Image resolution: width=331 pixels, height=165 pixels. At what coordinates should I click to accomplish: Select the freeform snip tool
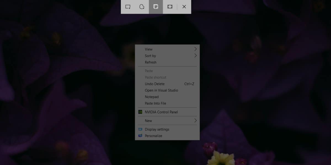[142, 7]
